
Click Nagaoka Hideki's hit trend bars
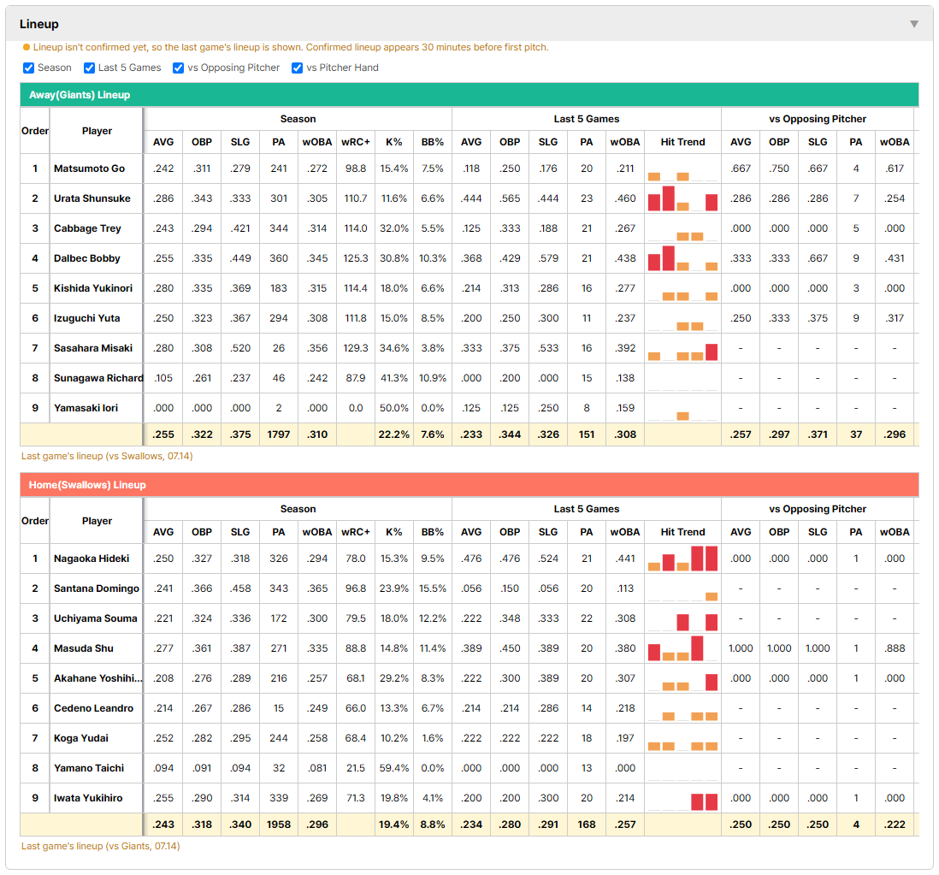(682, 559)
